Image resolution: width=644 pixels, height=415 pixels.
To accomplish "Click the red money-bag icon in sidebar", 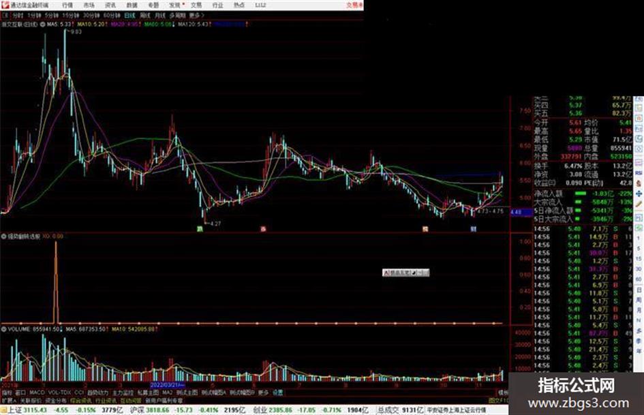I will click(x=639, y=183).
